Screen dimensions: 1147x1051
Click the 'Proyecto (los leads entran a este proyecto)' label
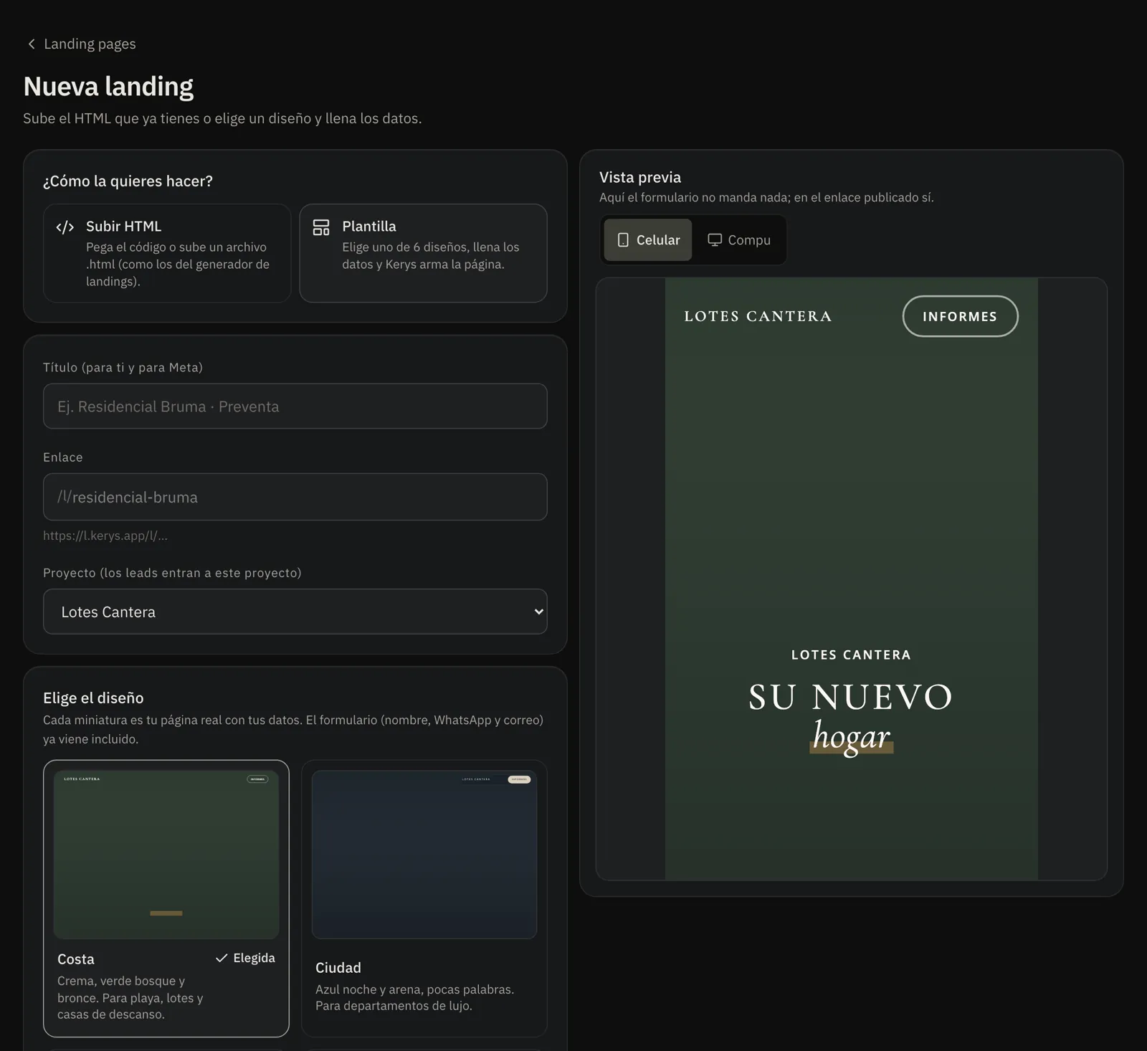[x=172, y=573]
